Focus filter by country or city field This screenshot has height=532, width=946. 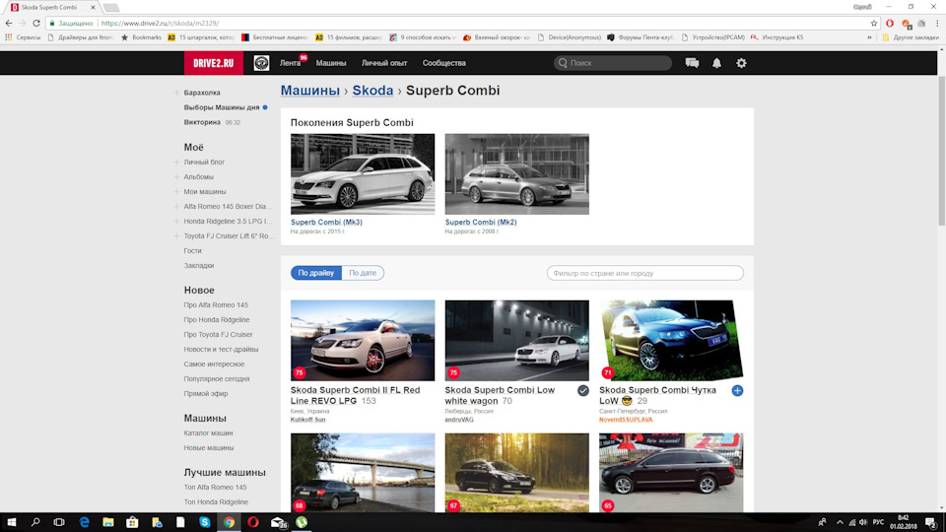point(644,273)
